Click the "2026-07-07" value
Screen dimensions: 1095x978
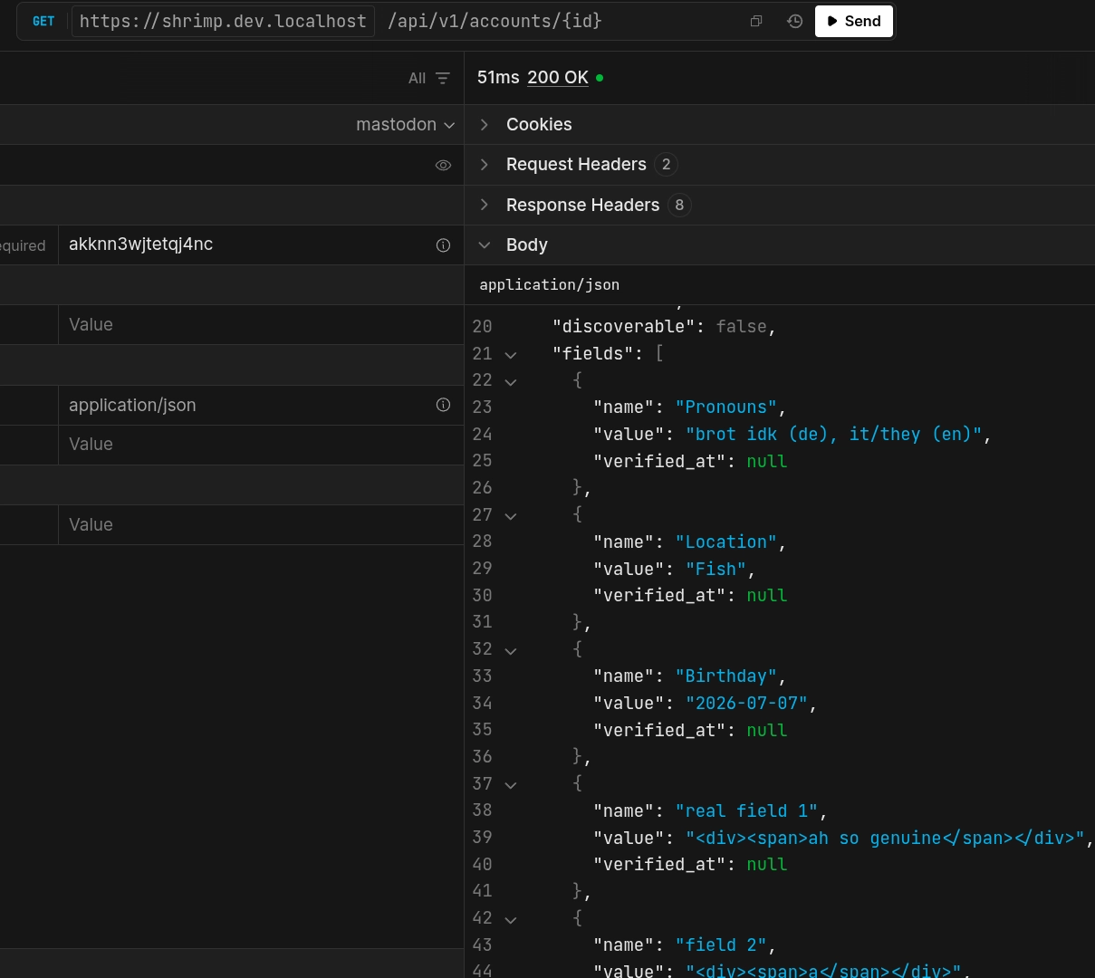[747, 703]
